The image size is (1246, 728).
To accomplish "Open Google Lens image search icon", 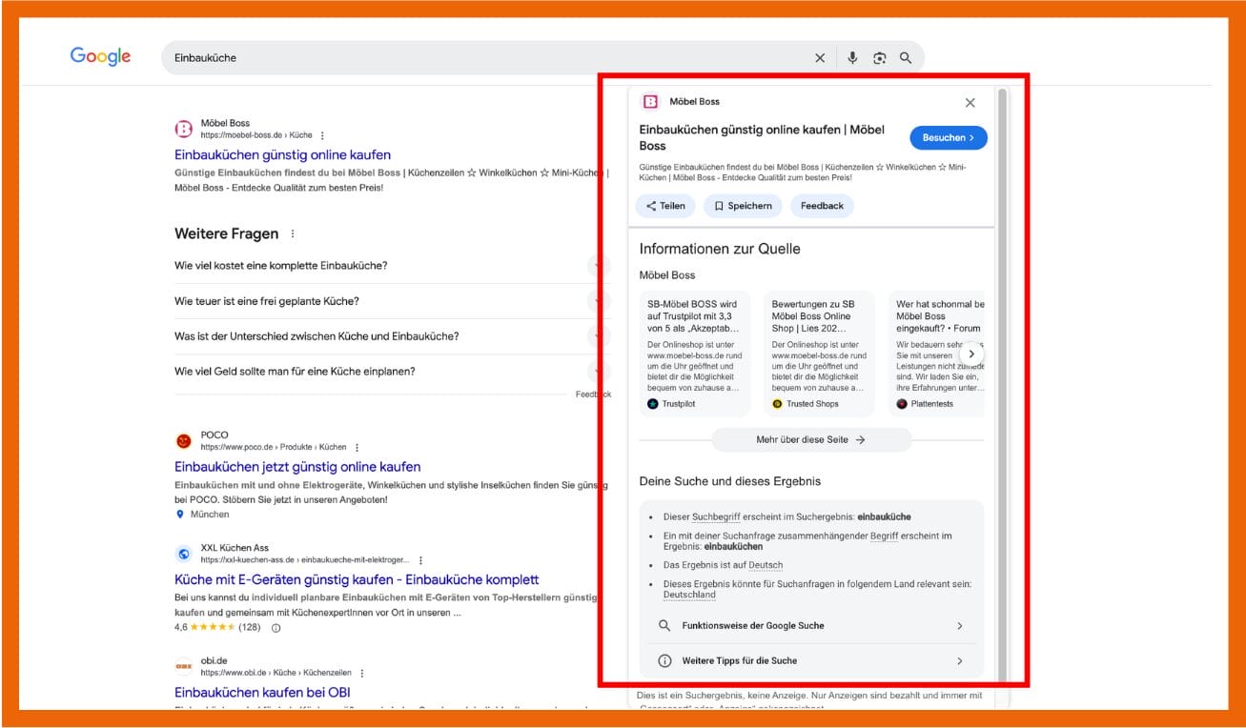I will [879, 58].
